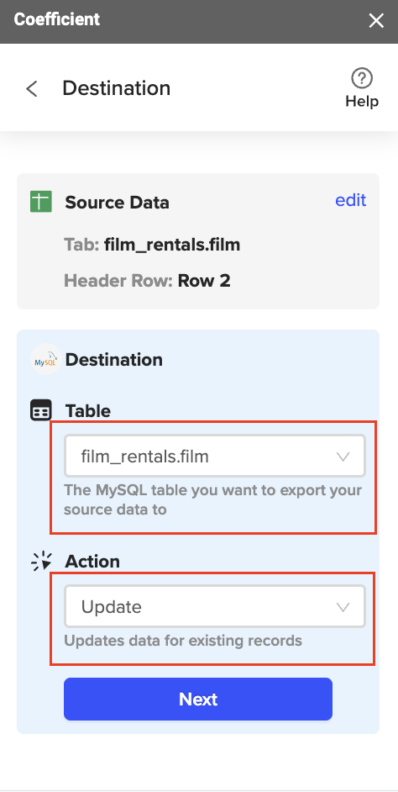Click the Header Row: Row 2 line
This screenshot has width=398, height=792.
click(147, 280)
